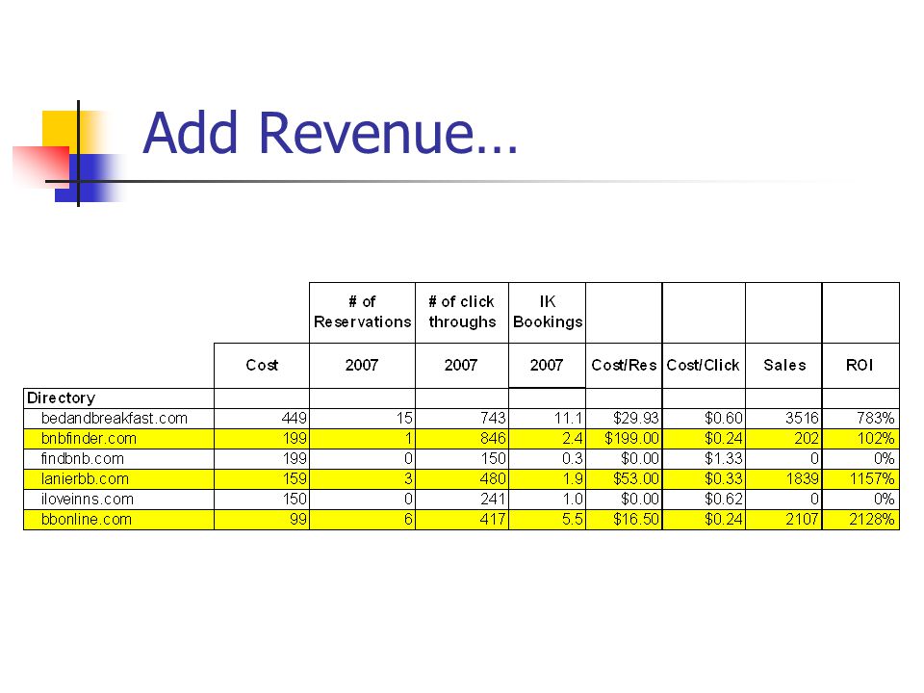Click the Cost/Click column header
Image resolution: width=924 pixels, height=693 pixels.
[x=704, y=366]
